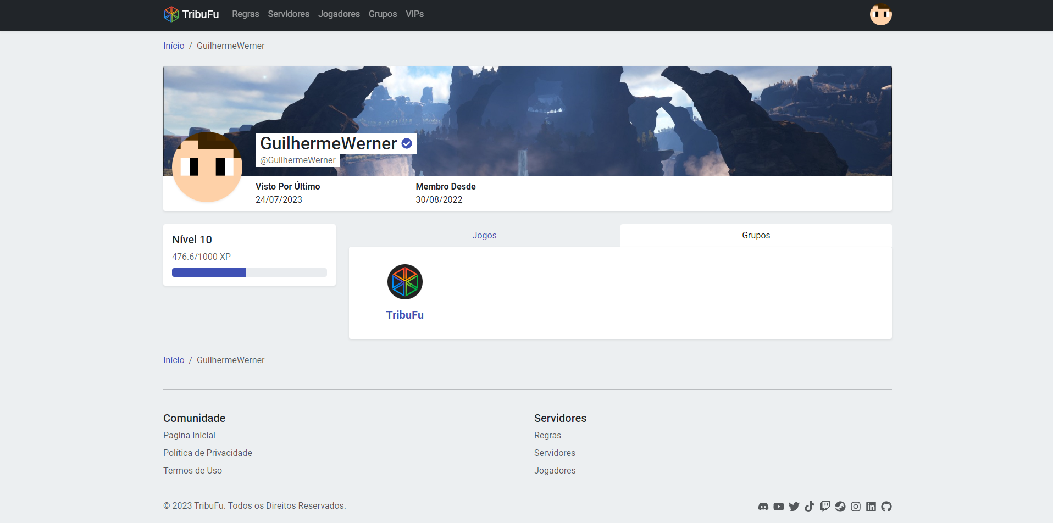
Task: Open Termos de Uso link
Action: tap(192, 470)
